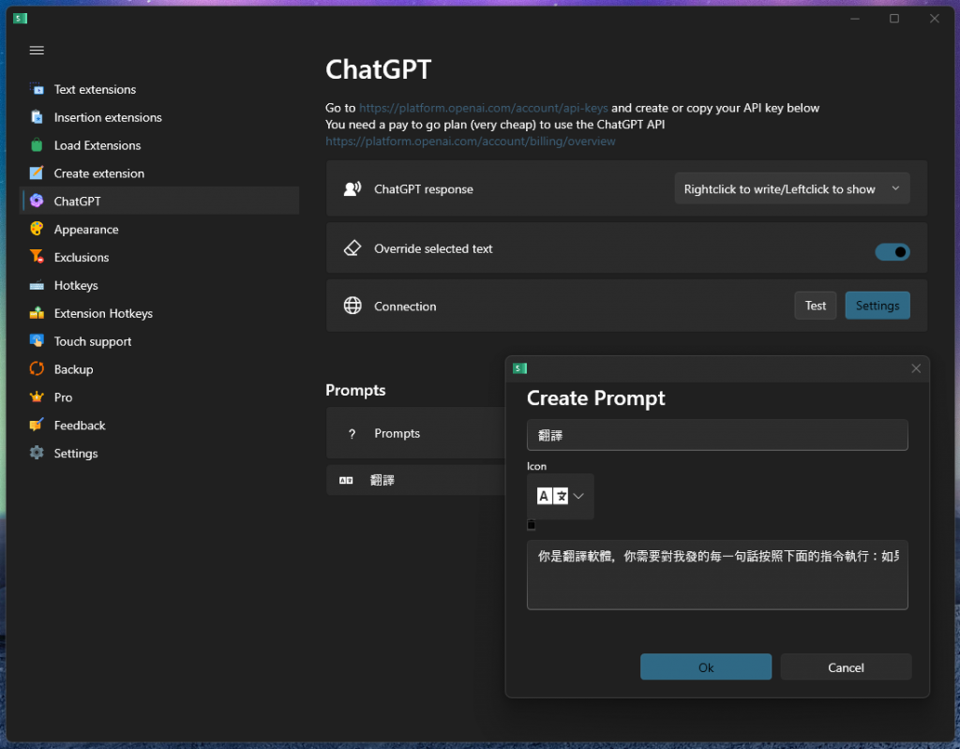The image size is (960, 749).
Task: Select Touch support in sidebar
Action: click(x=93, y=341)
